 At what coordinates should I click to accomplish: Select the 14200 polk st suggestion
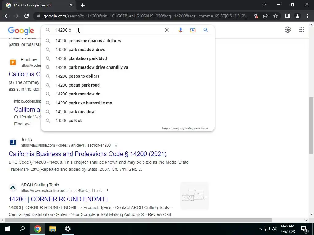tap(128, 121)
